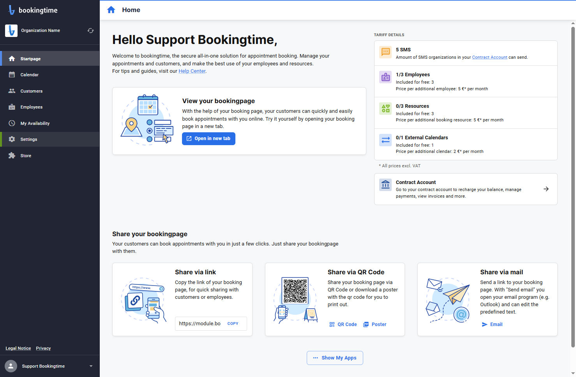Click the bookingtime logo in sidebar header
The image size is (576, 377).
[33, 10]
